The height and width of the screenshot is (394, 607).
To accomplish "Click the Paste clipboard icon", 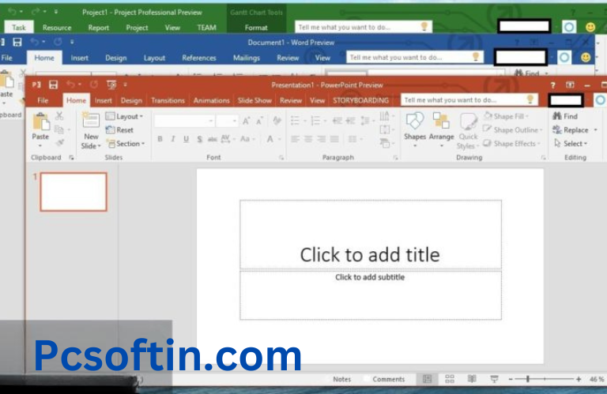I will click(x=40, y=122).
